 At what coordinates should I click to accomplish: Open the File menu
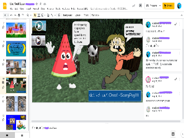11,9
